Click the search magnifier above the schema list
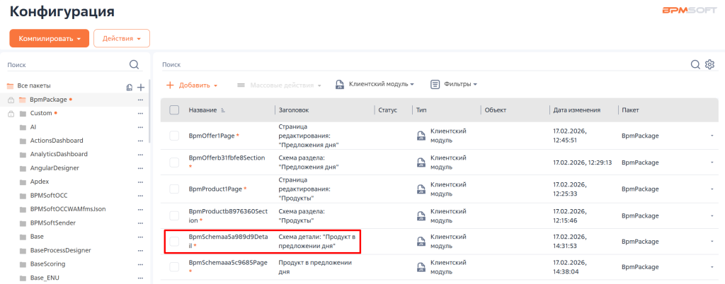Screen dimensions: 725x284 point(695,64)
